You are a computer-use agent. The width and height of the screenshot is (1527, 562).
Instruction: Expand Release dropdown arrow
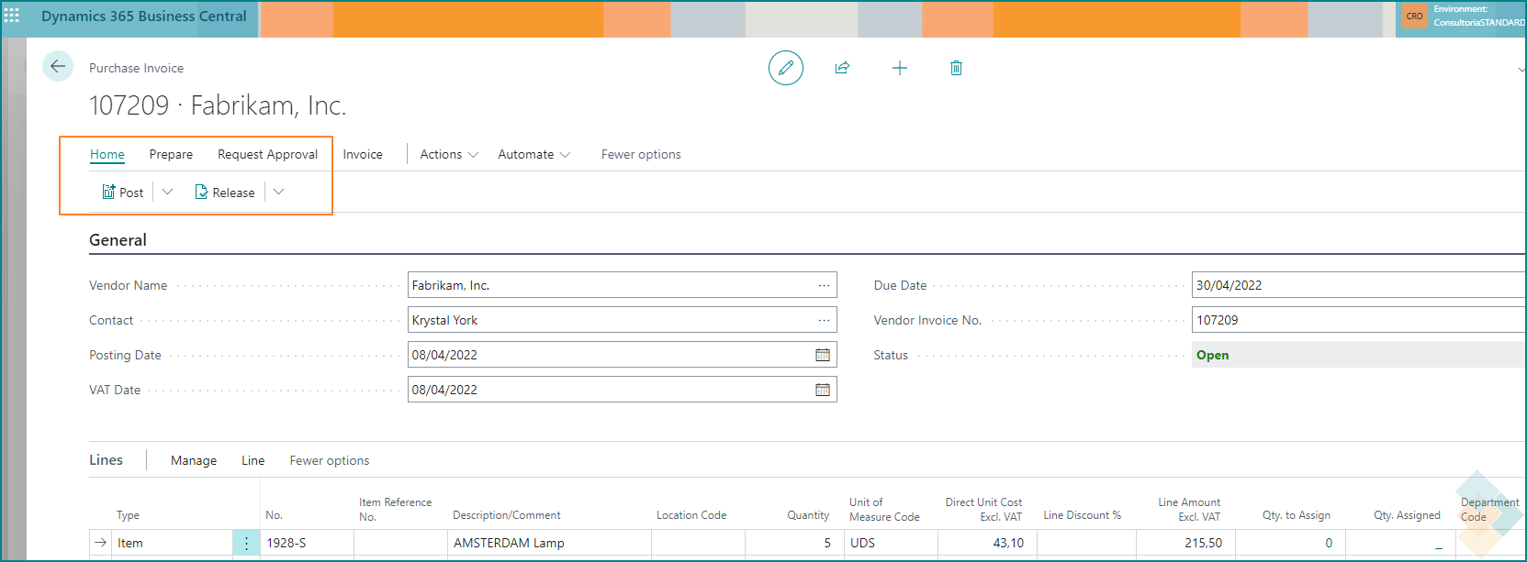[279, 192]
